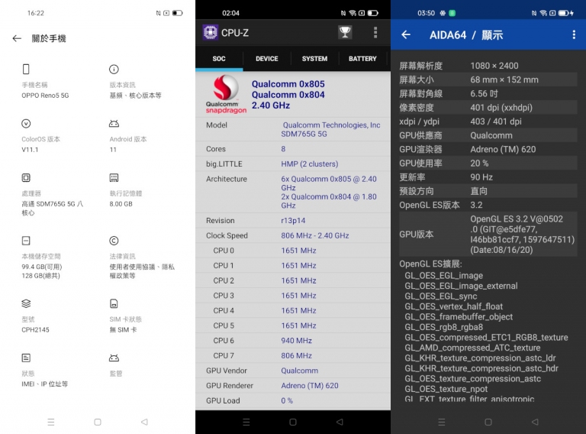Viewport: 586px width, 434px height.
Task: Select the 90 Hz refresh rate row
Action: point(488,177)
